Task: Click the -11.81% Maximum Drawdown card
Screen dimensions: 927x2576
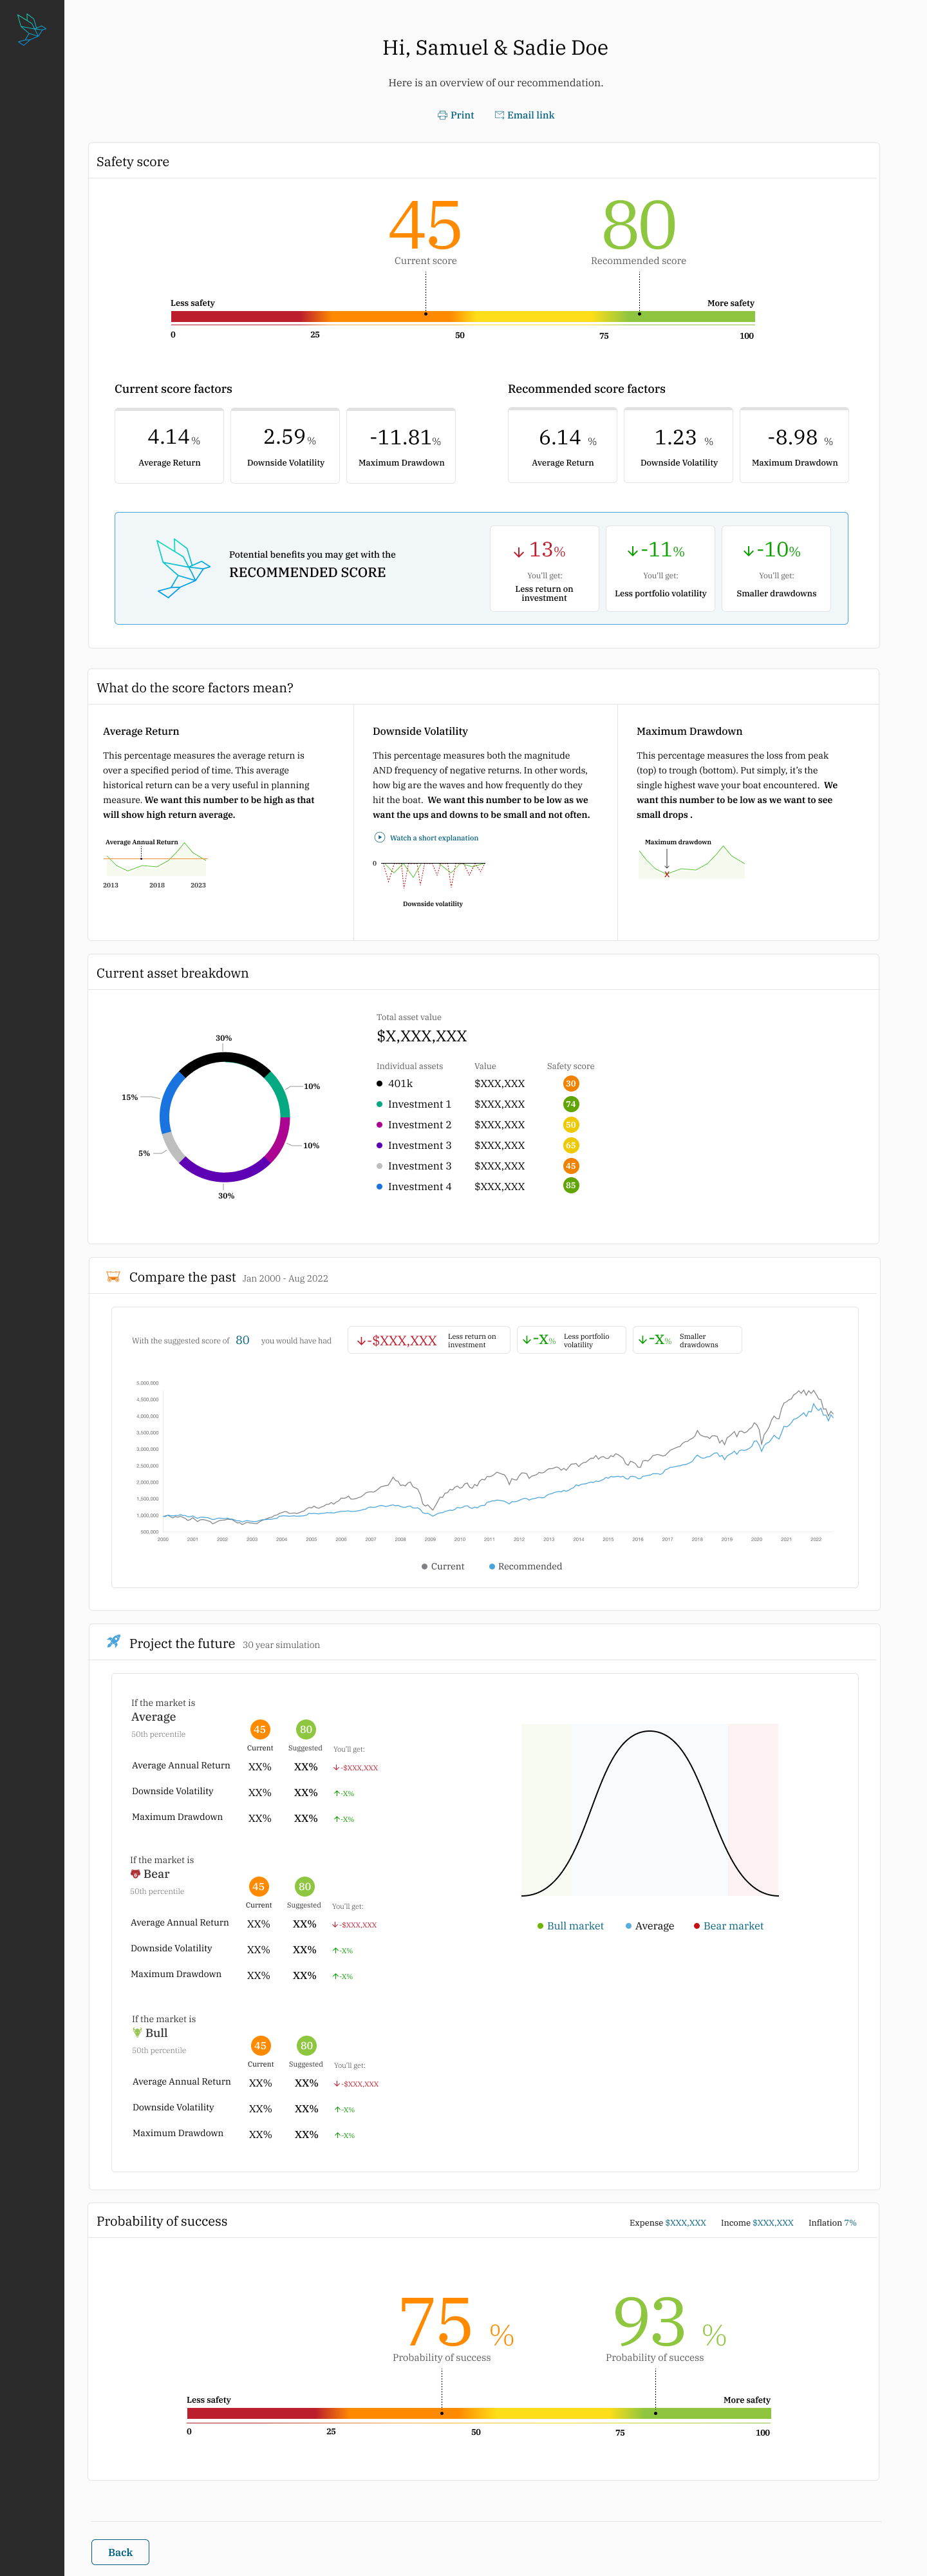Action: (401, 446)
